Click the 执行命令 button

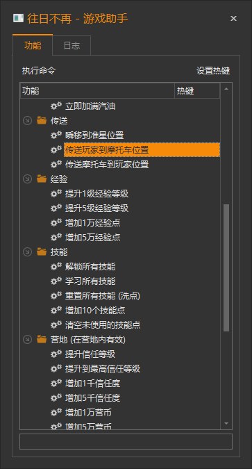point(39,71)
